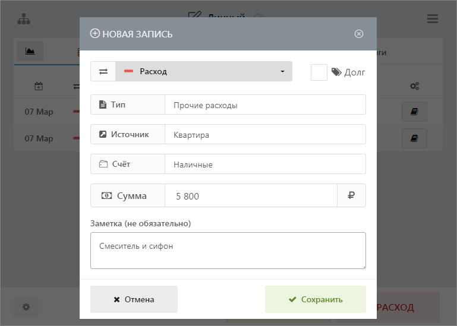Open the Источник field with Квартира
This screenshot has height=326, width=457.
(x=264, y=135)
